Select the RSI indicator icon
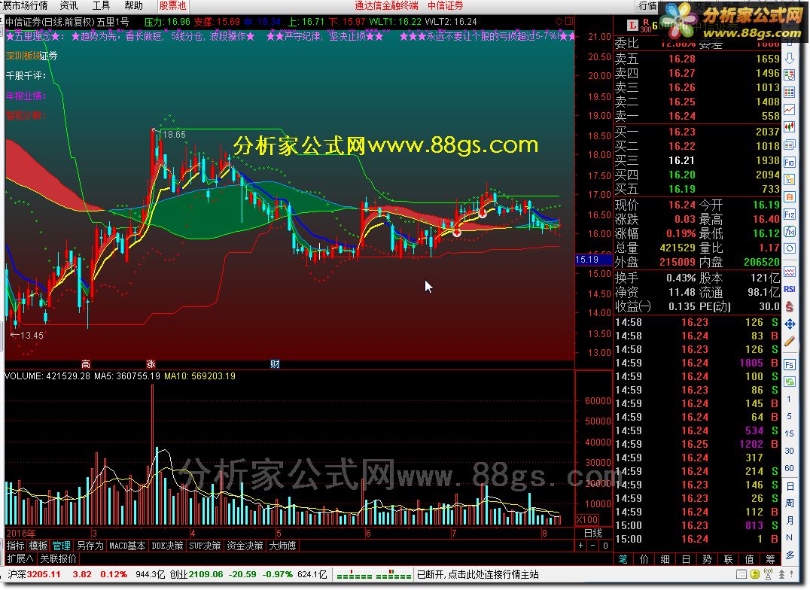This screenshot has width=810, height=590. (x=790, y=289)
